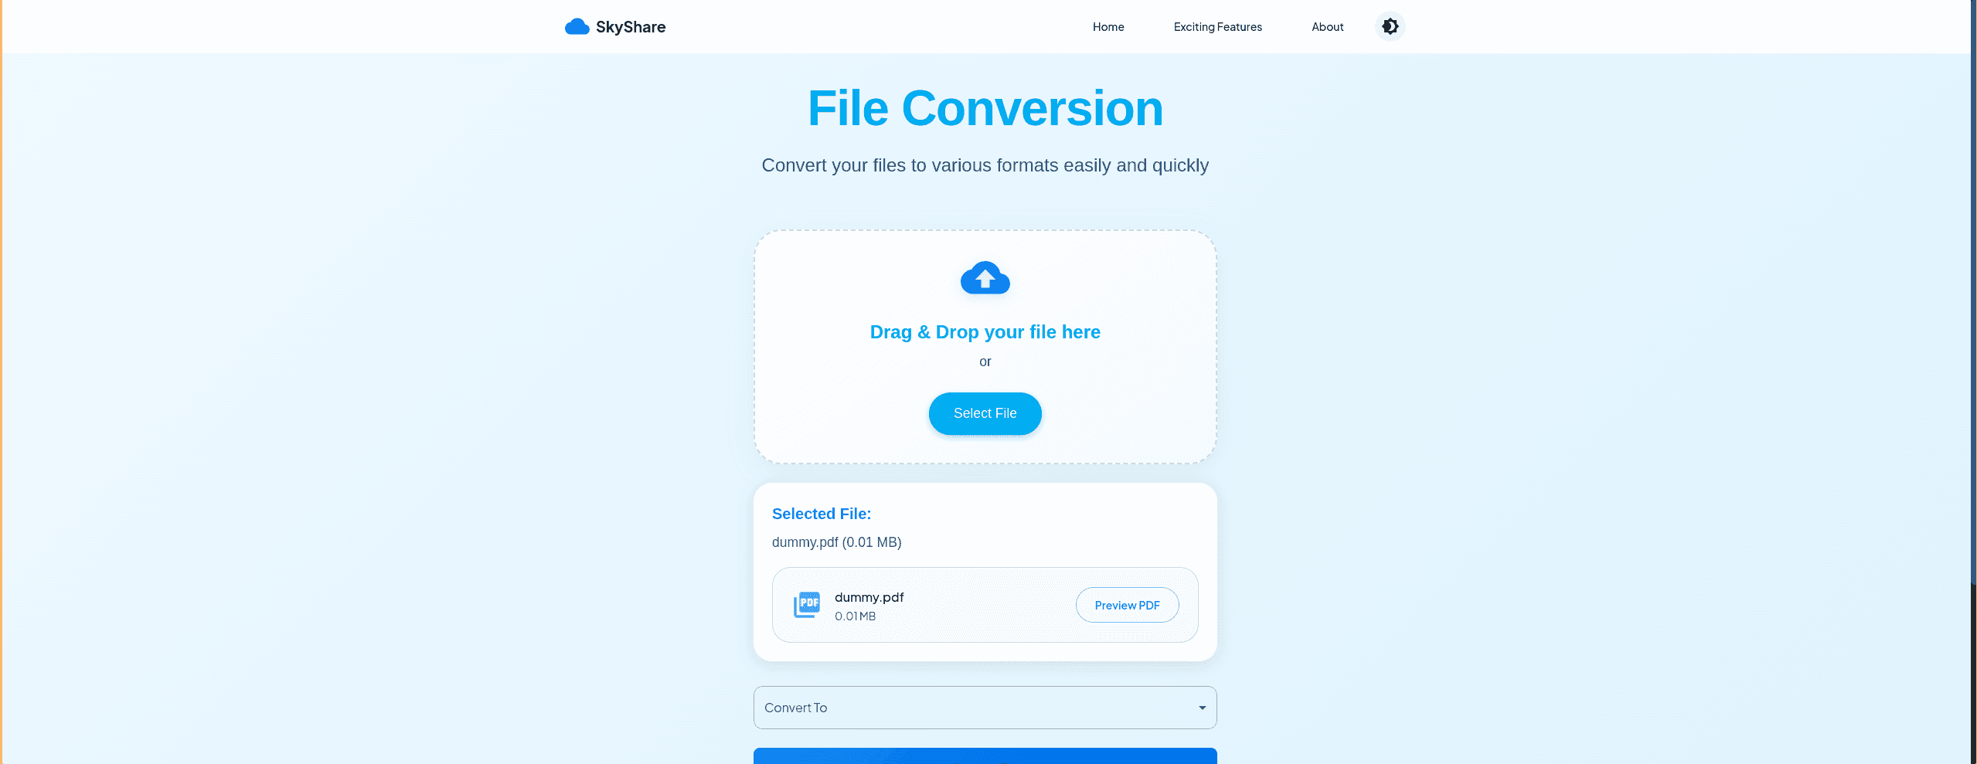
Task: Click the Convert your files subtitle text
Action: point(985,165)
